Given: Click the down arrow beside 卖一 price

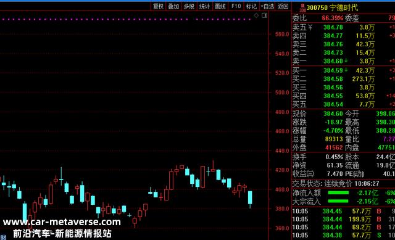Looking at the screenshot, I should pyautogui.click(x=346, y=60).
